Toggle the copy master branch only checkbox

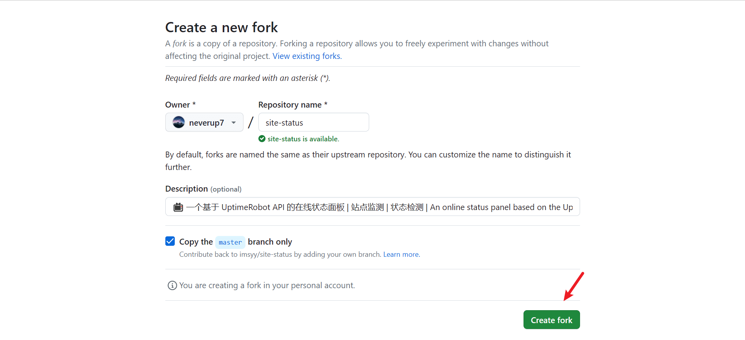click(170, 241)
